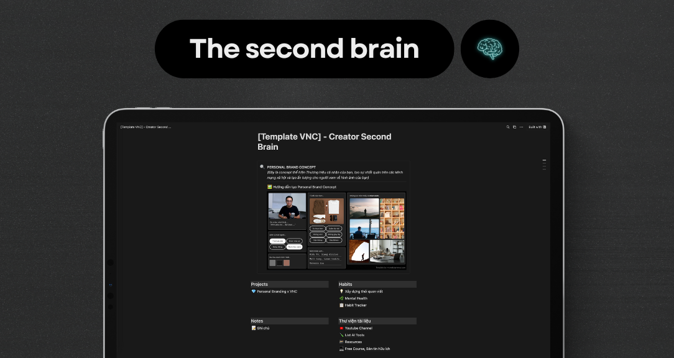Open the Habit Tracker page
This screenshot has width=674, height=358.
click(x=356, y=305)
